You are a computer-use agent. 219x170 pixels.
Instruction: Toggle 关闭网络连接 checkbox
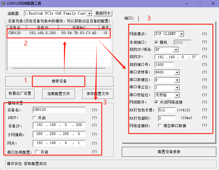tap(156, 102)
